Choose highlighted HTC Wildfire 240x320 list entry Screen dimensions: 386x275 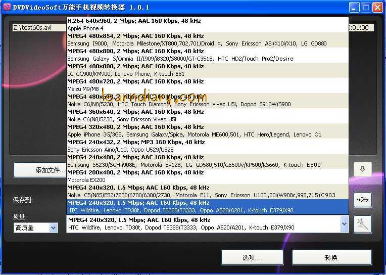pyautogui.click(x=207, y=207)
